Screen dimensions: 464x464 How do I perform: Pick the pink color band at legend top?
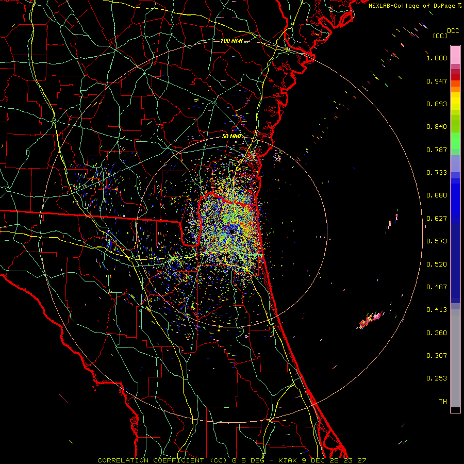(455, 55)
